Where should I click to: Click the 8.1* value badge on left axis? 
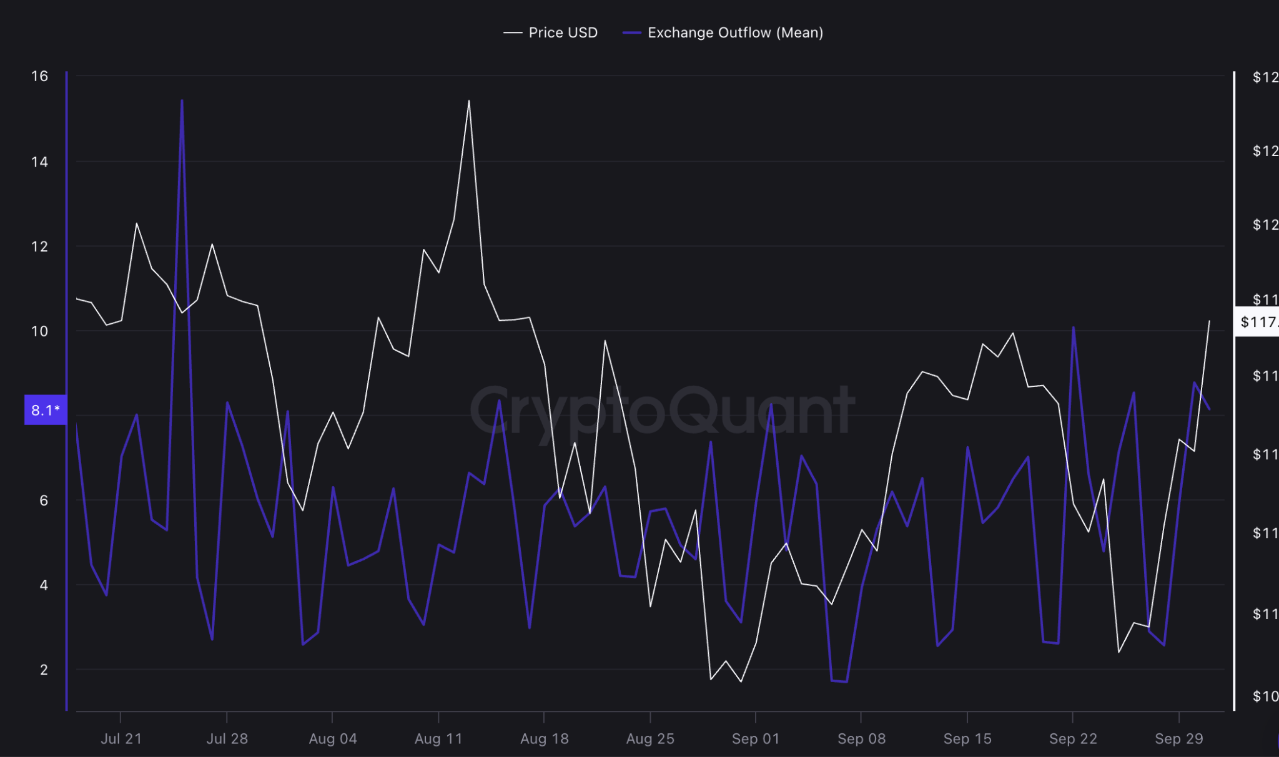[45, 410]
